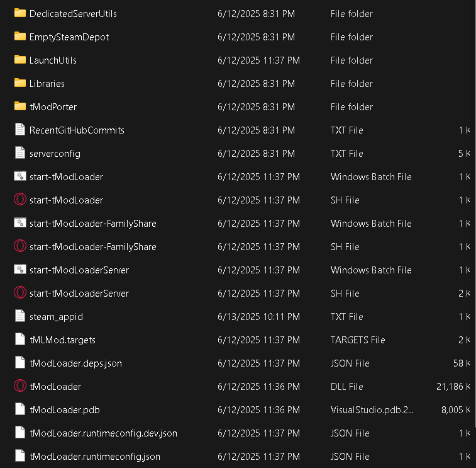Select the LaunchUtils folder name
This screenshot has height=468, width=476.
[x=53, y=60]
